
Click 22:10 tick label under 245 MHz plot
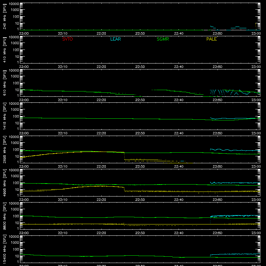pyautogui.click(x=63, y=34)
